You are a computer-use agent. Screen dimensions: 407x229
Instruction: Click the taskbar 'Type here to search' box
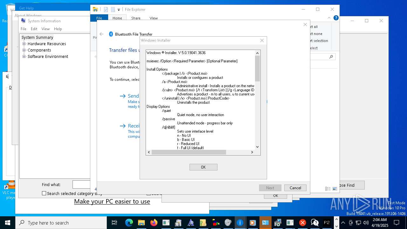coord(61,223)
